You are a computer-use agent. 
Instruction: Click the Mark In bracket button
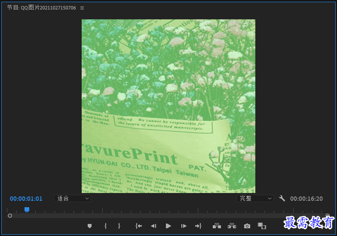pos(106,226)
